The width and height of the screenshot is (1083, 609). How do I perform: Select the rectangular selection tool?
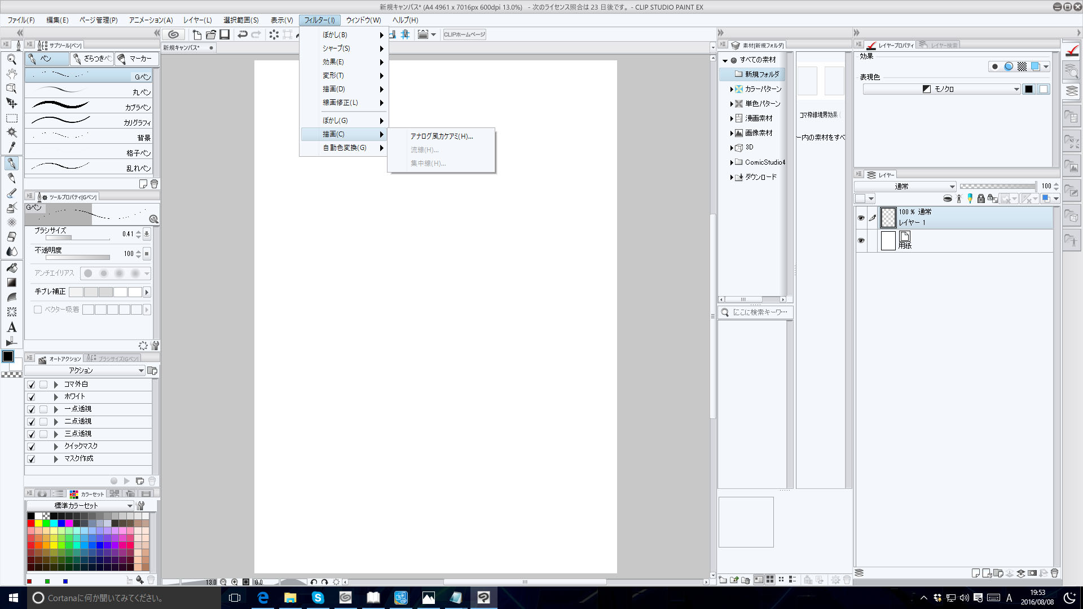coord(11,118)
